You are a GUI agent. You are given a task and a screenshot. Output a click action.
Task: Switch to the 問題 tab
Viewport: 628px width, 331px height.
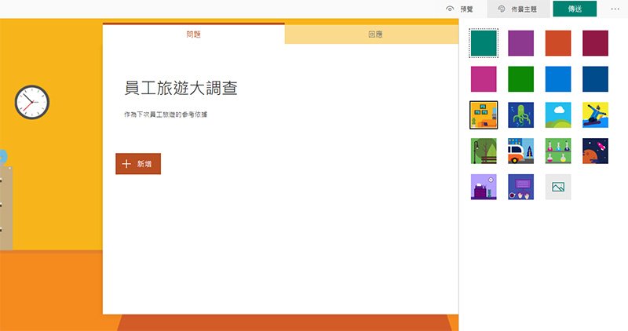[193, 35]
